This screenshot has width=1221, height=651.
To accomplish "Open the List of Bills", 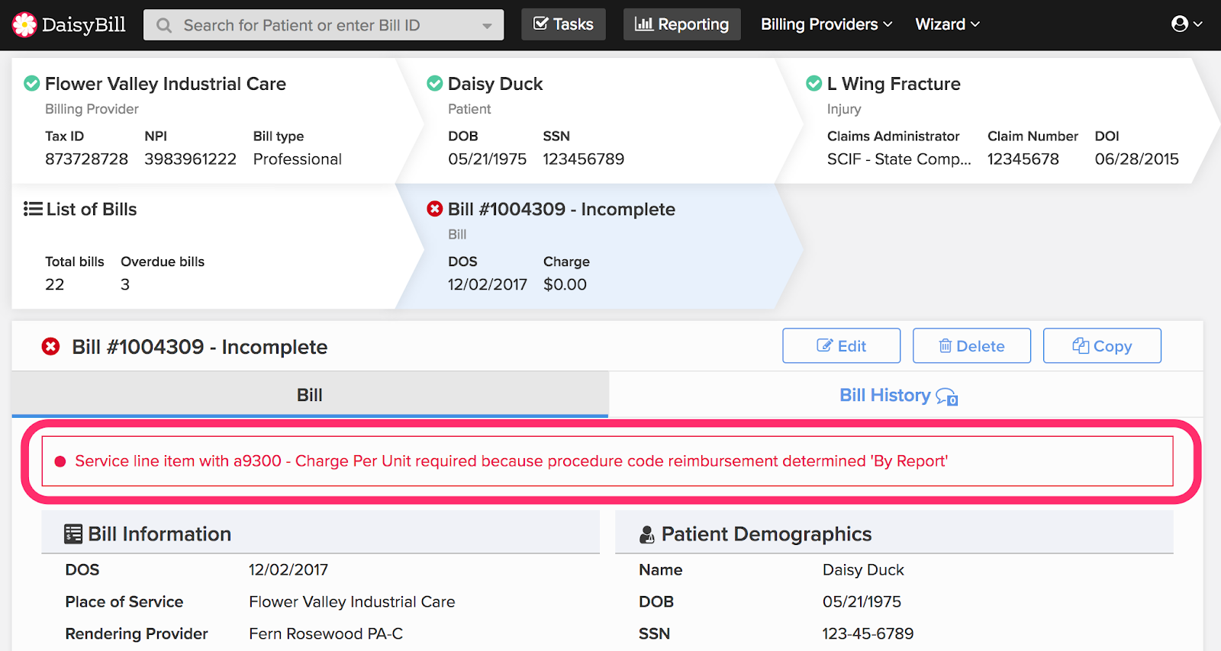I will tap(92, 209).
